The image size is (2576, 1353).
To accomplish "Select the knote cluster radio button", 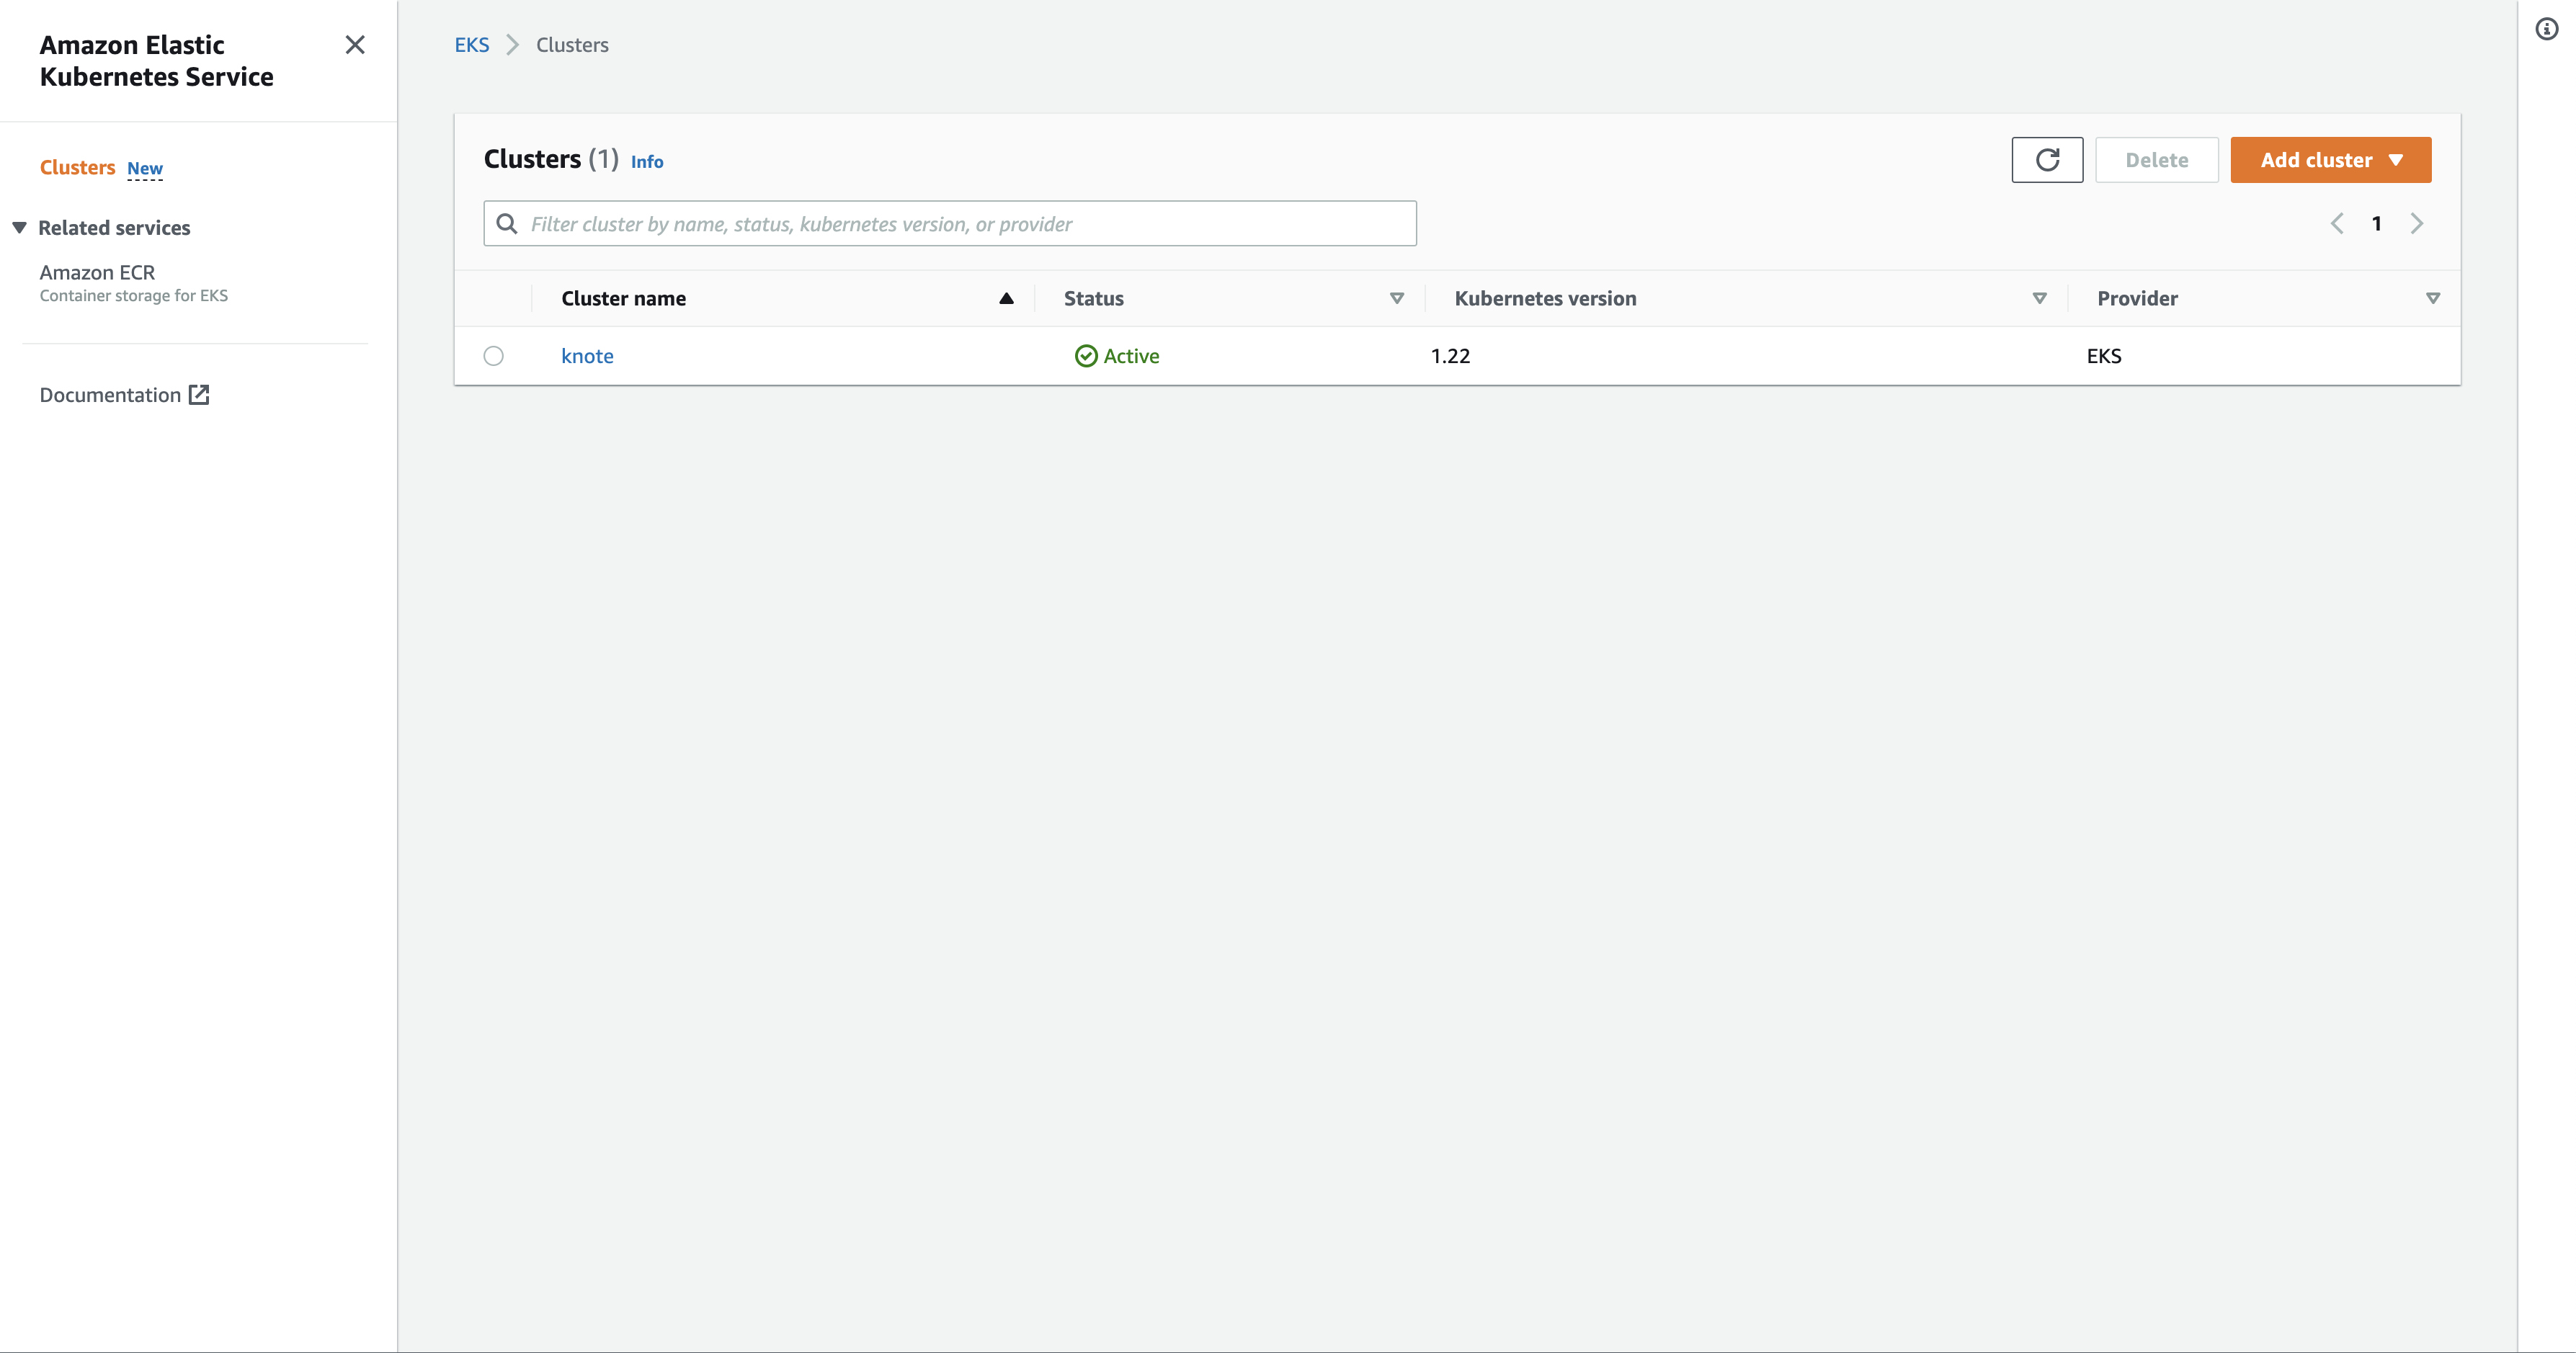I will tap(494, 356).
